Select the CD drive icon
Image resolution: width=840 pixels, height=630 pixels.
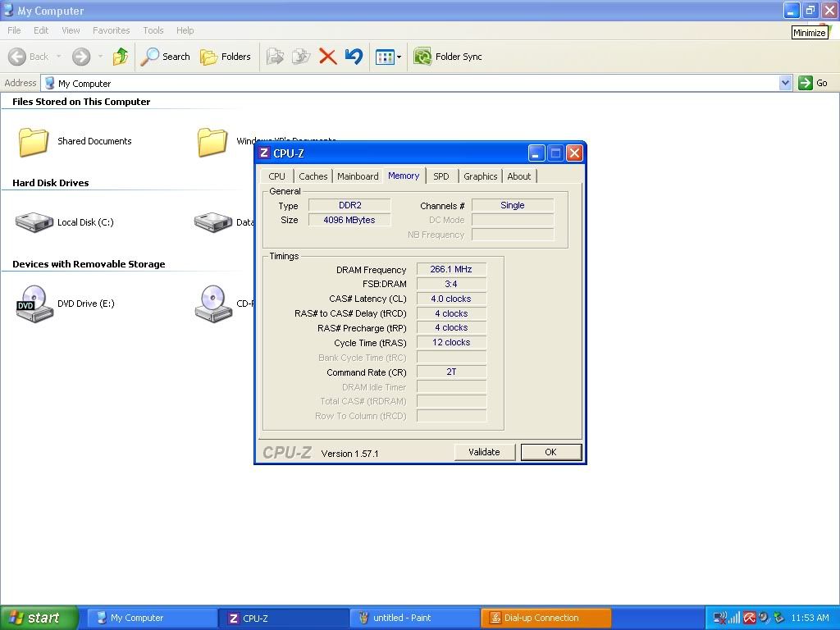point(213,304)
